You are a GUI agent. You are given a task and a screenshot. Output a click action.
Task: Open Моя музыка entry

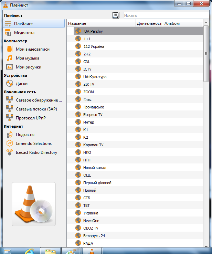[x=34, y=58]
